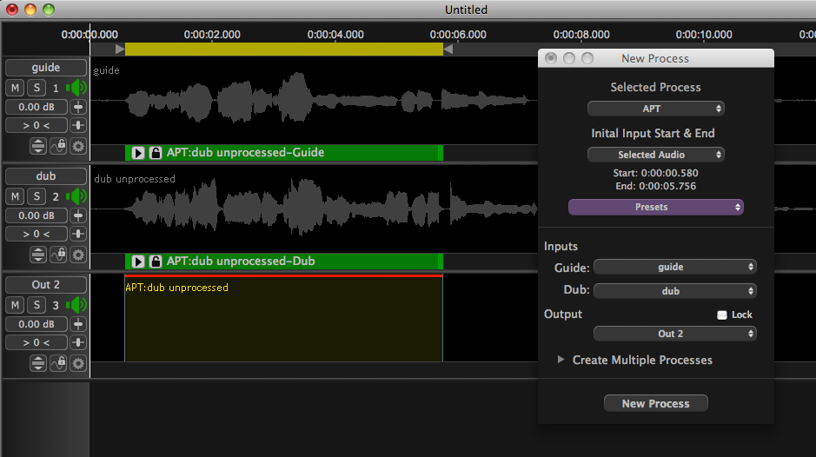Open the Selected Process APT dropdown
Image resolution: width=816 pixels, height=457 pixels.
coord(655,109)
